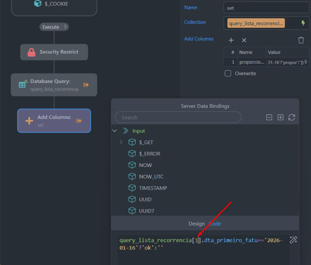
Task: Click the add column plus icon
Action: (x=231, y=40)
